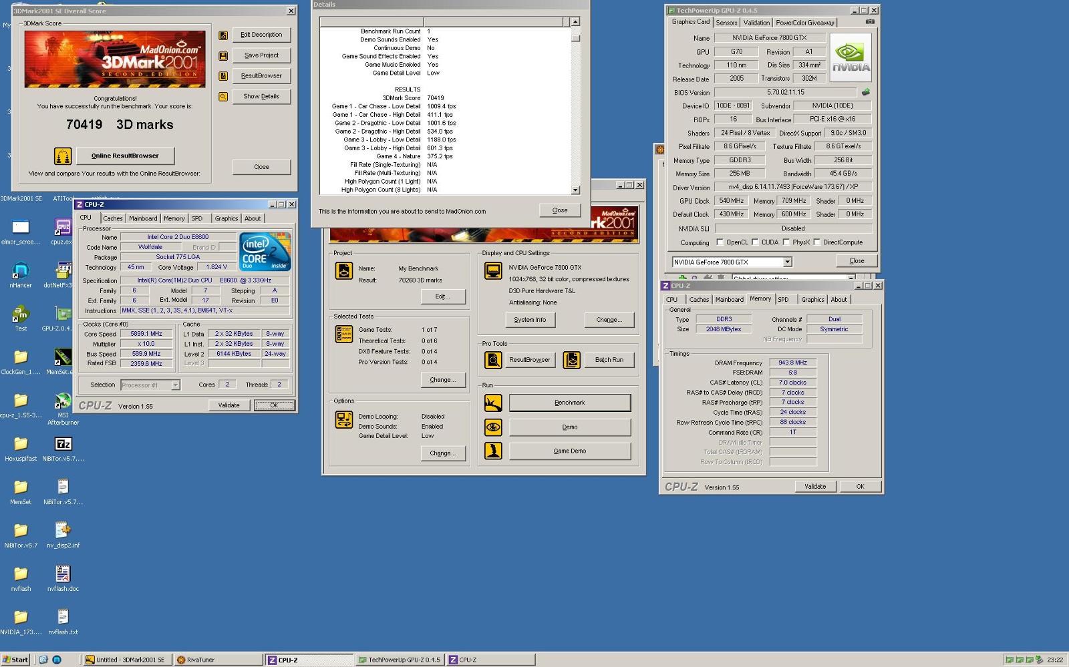Click the GPU-Z screenshot camera icon
The image size is (1069, 667).
[869, 22]
